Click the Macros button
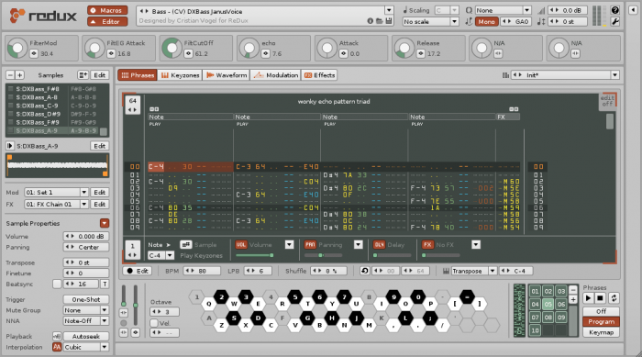This screenshot has height=357, width=642. (107, 10)
